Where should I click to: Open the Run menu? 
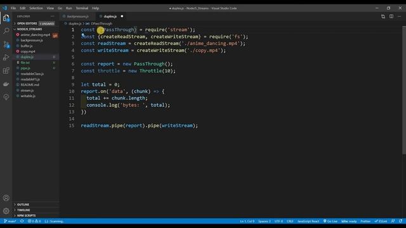pos(69,8)
